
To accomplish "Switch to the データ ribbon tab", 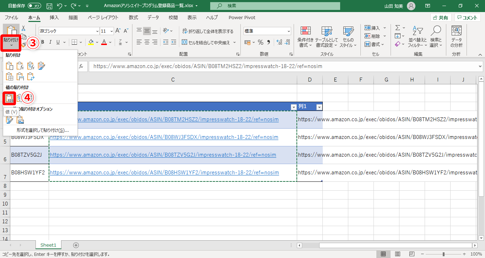I will (153, 17).
